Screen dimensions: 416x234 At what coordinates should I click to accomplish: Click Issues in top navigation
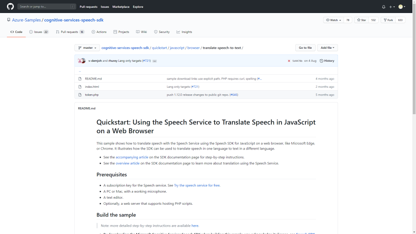tap(105, 7)
